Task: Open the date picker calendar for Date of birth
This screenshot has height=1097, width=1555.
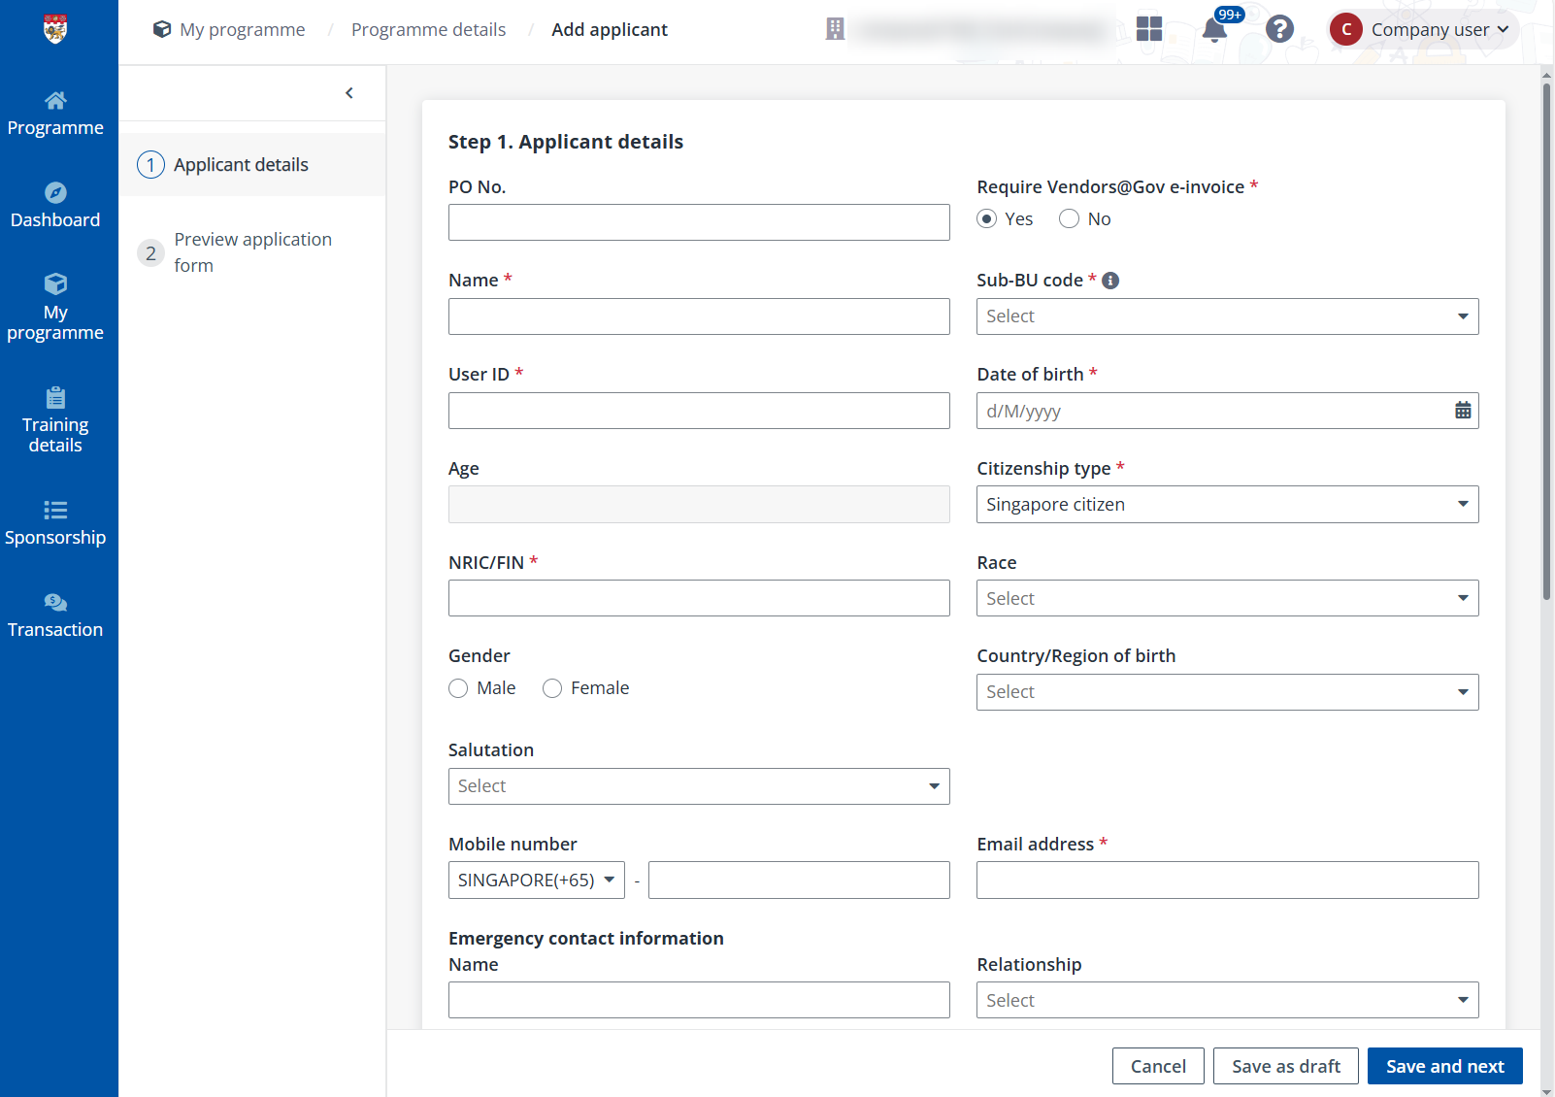Action: (1464, 410)
